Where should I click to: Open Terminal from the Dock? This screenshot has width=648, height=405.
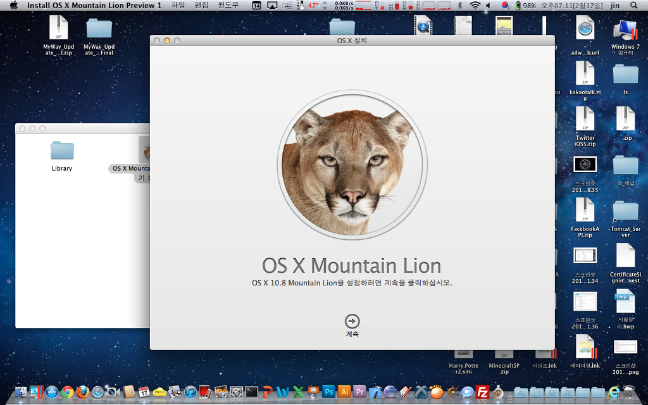[252, 392]
